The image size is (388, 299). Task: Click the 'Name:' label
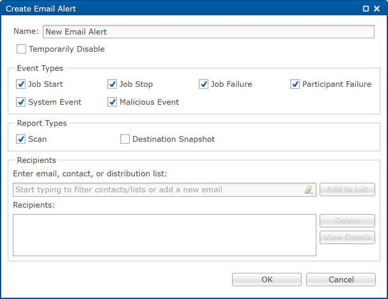coord(26,31)
